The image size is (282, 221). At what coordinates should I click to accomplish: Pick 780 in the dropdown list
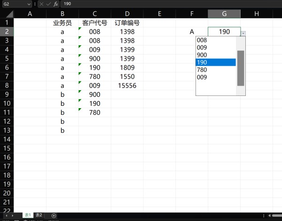click(215, 70)
